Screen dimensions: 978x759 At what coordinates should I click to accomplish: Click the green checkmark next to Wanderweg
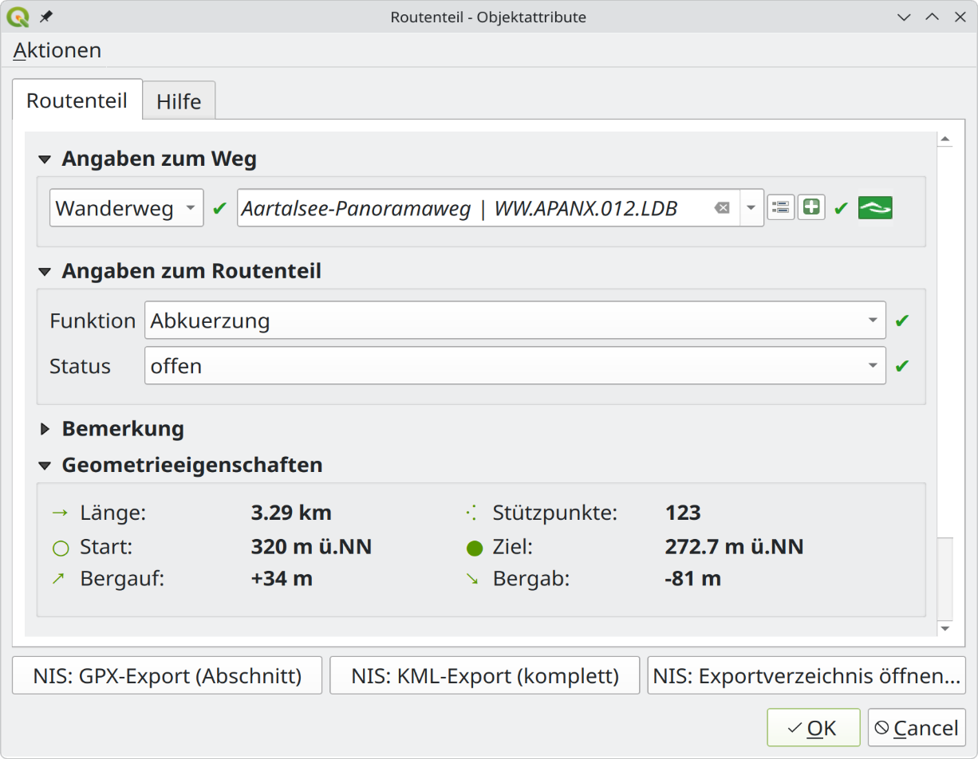pyautogui.click(x=219, y=209)
